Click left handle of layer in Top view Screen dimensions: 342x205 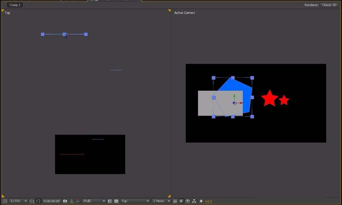click(x=43, y=34)
